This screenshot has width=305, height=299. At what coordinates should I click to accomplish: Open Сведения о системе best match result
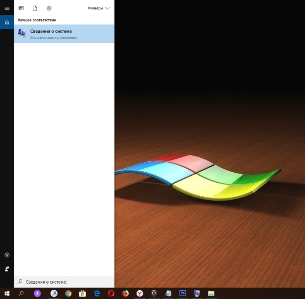(x=64, y=34)
